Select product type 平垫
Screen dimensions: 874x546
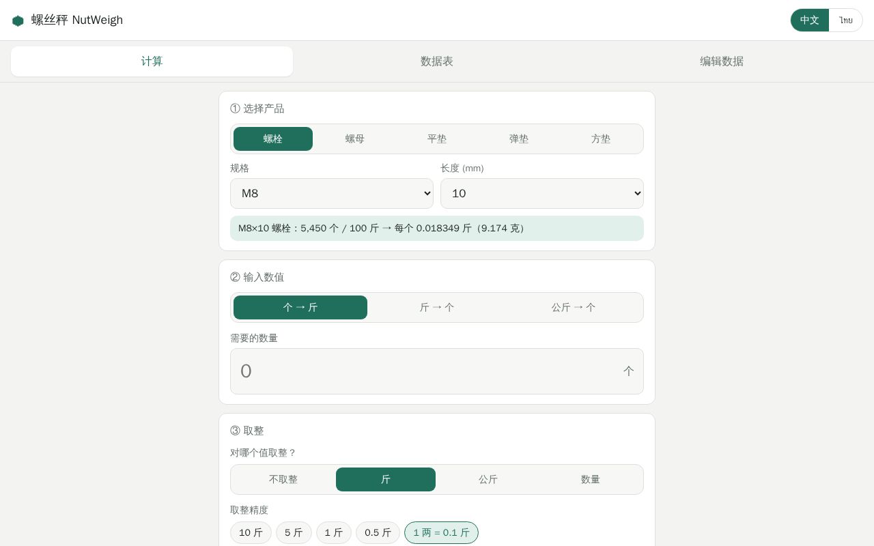(x=437, y=139)
